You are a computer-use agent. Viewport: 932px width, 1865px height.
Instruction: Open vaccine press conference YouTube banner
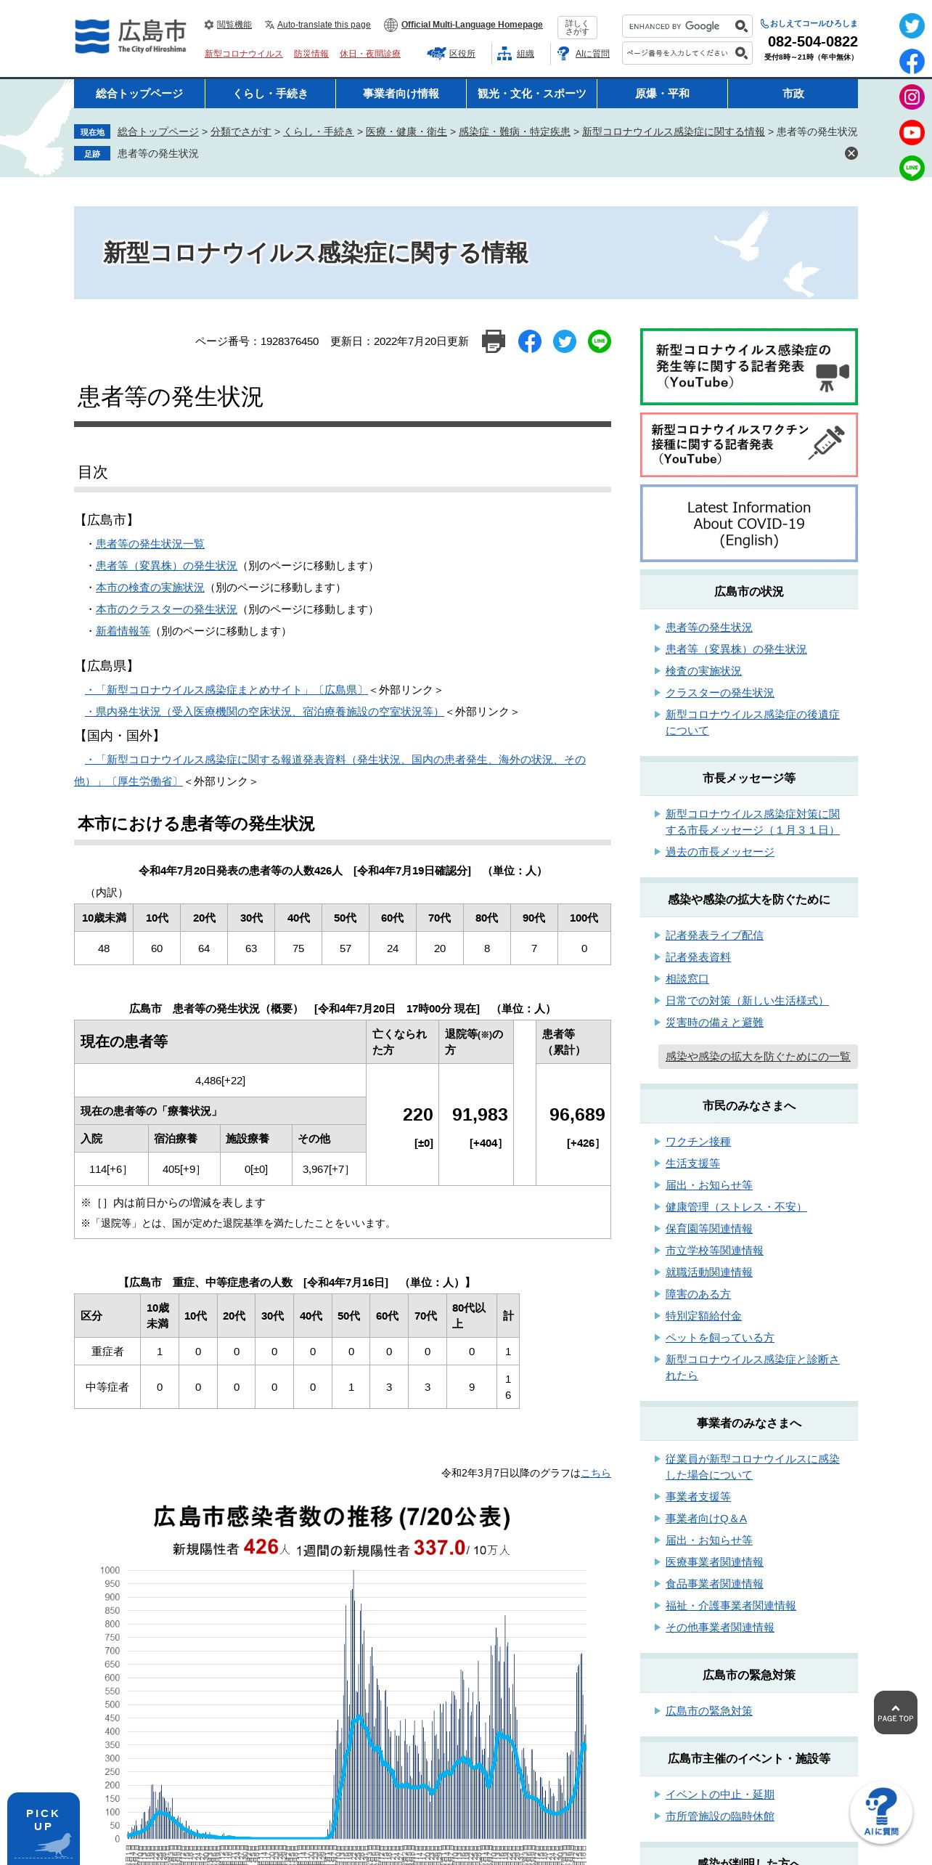coord(749,444)
